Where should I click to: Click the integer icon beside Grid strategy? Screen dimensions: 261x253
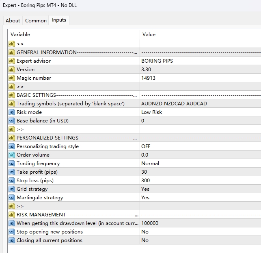click(x=12, y=189)
